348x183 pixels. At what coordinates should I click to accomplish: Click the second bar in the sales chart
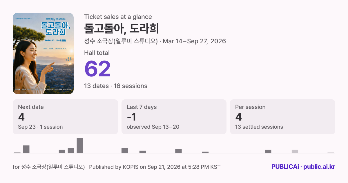pyautogui.click(x=26, y=149)
